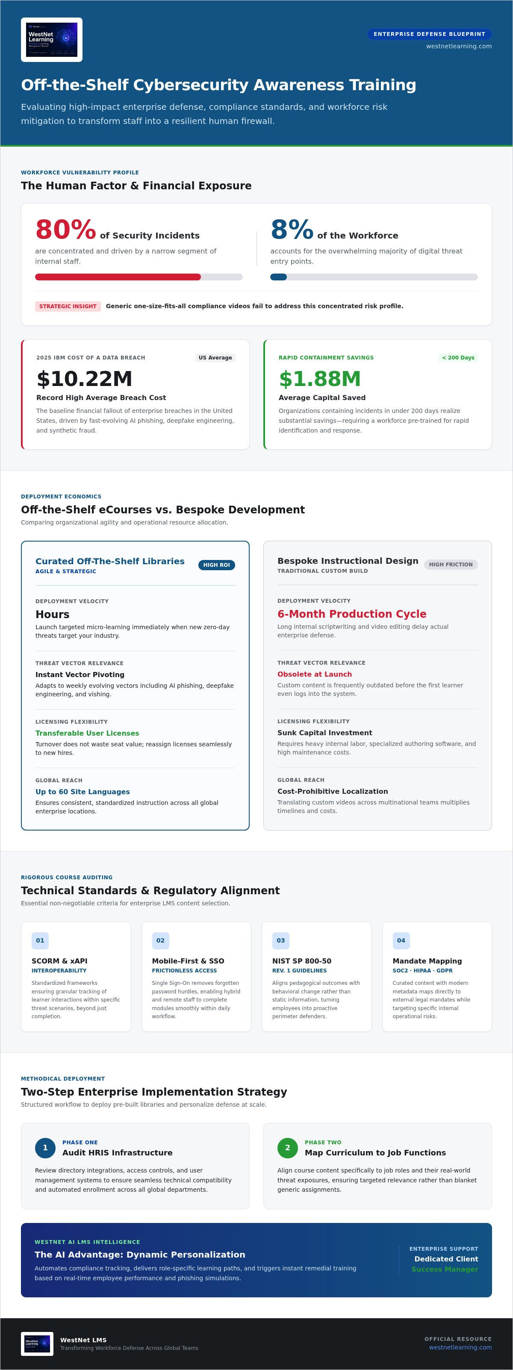Click the High Friction badge
The height and width of the screenshot is (1370, 513).
(x=451, y=564)
